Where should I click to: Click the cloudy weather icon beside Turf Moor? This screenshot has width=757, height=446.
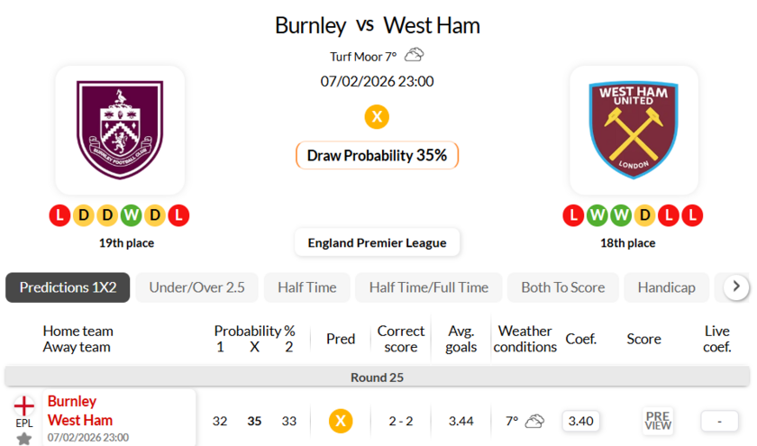coord(415,55)
